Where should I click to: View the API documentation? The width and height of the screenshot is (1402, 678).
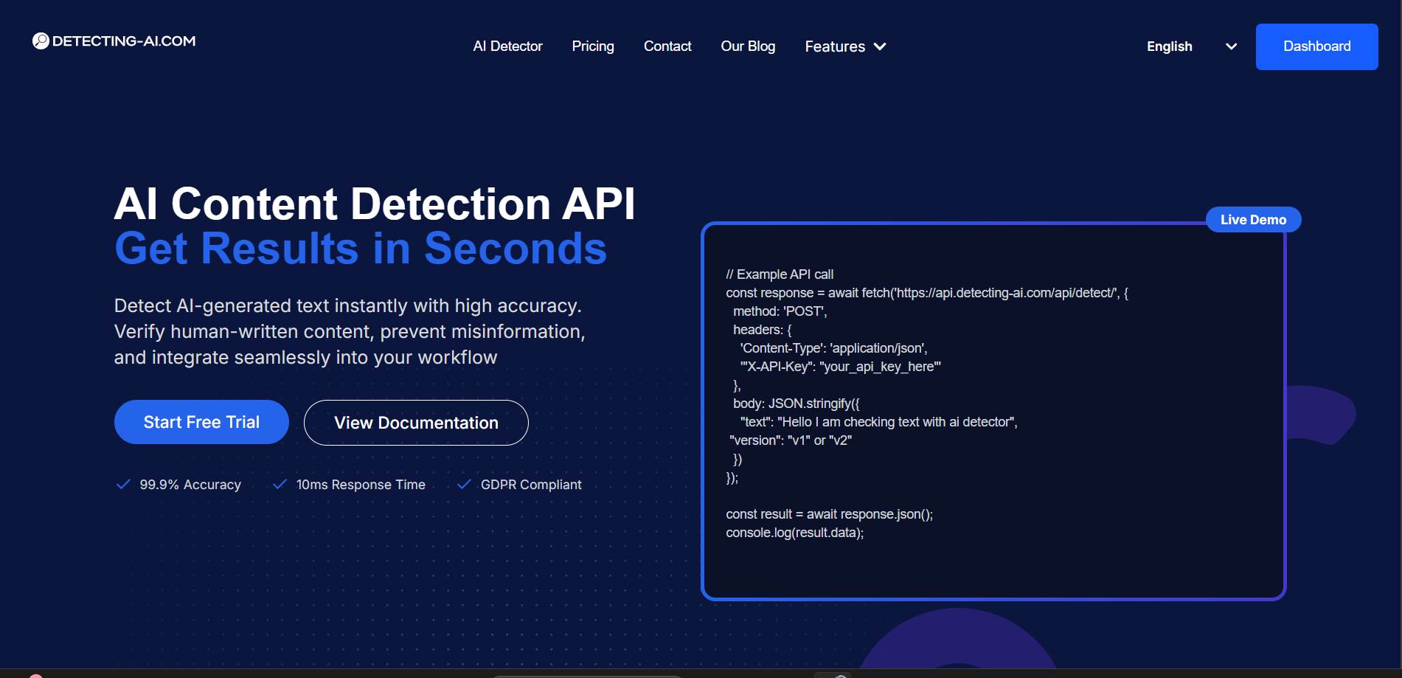[x=415, y=422]
